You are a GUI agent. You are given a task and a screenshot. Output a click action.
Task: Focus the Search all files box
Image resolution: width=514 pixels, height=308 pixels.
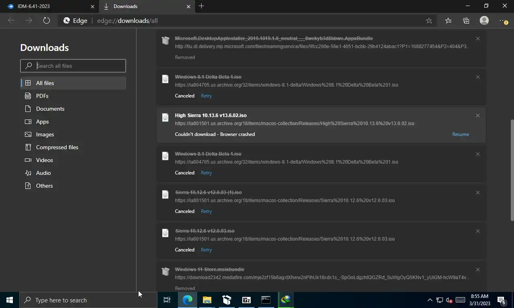coord(73,66)
